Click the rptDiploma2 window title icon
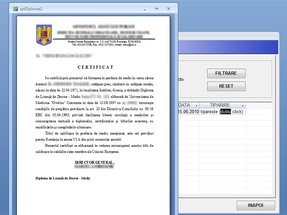Image resolution: width=287 pixels, height=215 pixels. click(x=16, y=9)
